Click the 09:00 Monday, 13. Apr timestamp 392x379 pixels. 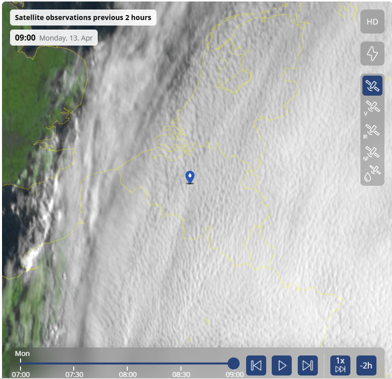[x=54, y=38]
